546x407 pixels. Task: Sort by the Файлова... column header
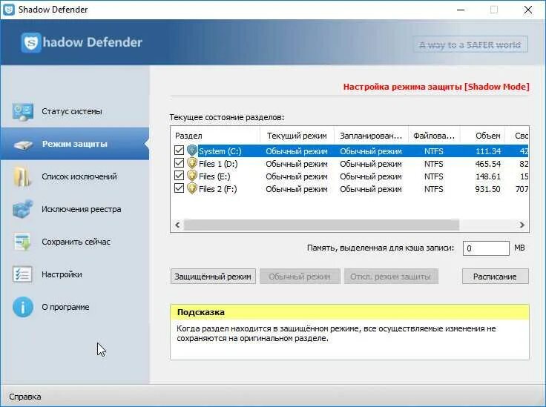tap(434, 136)
